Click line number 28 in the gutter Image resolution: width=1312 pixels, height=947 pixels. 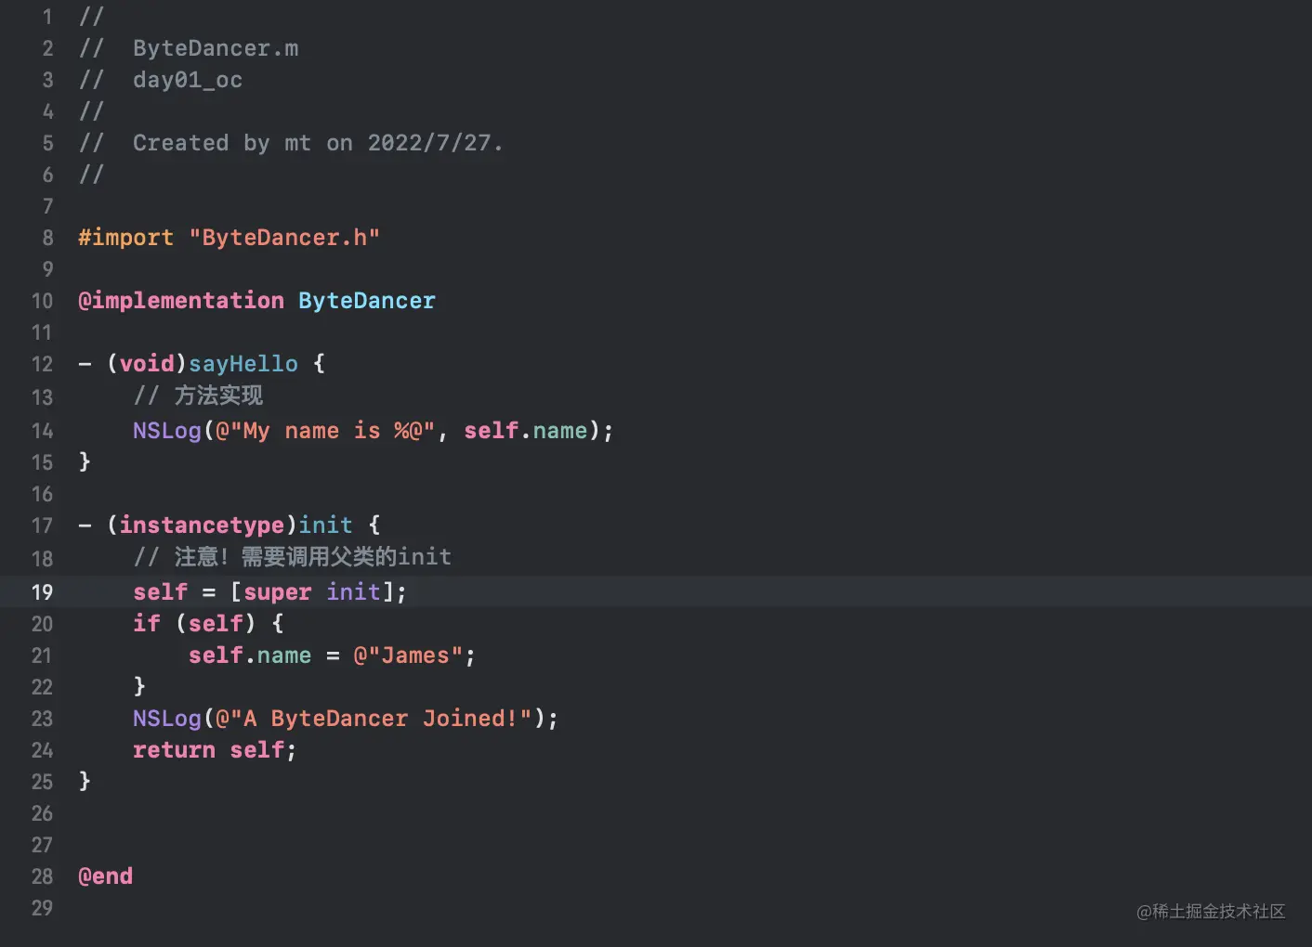42,876
